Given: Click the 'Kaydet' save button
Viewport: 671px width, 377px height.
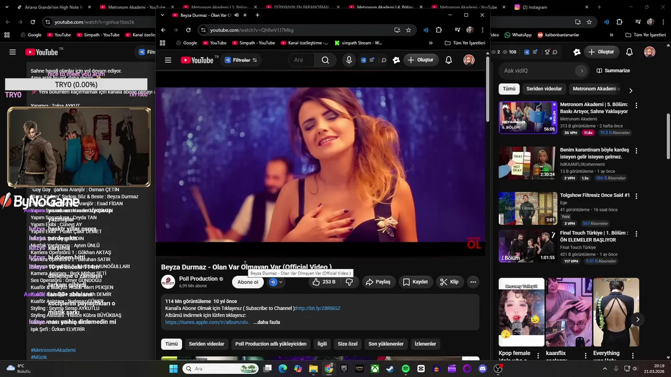Looking at the screenshot, I should [x=415, y=282].
